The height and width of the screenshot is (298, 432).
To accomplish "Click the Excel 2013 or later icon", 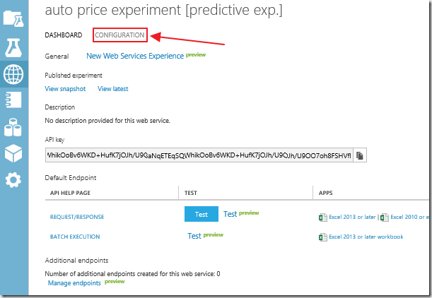I will click(323, 217).
